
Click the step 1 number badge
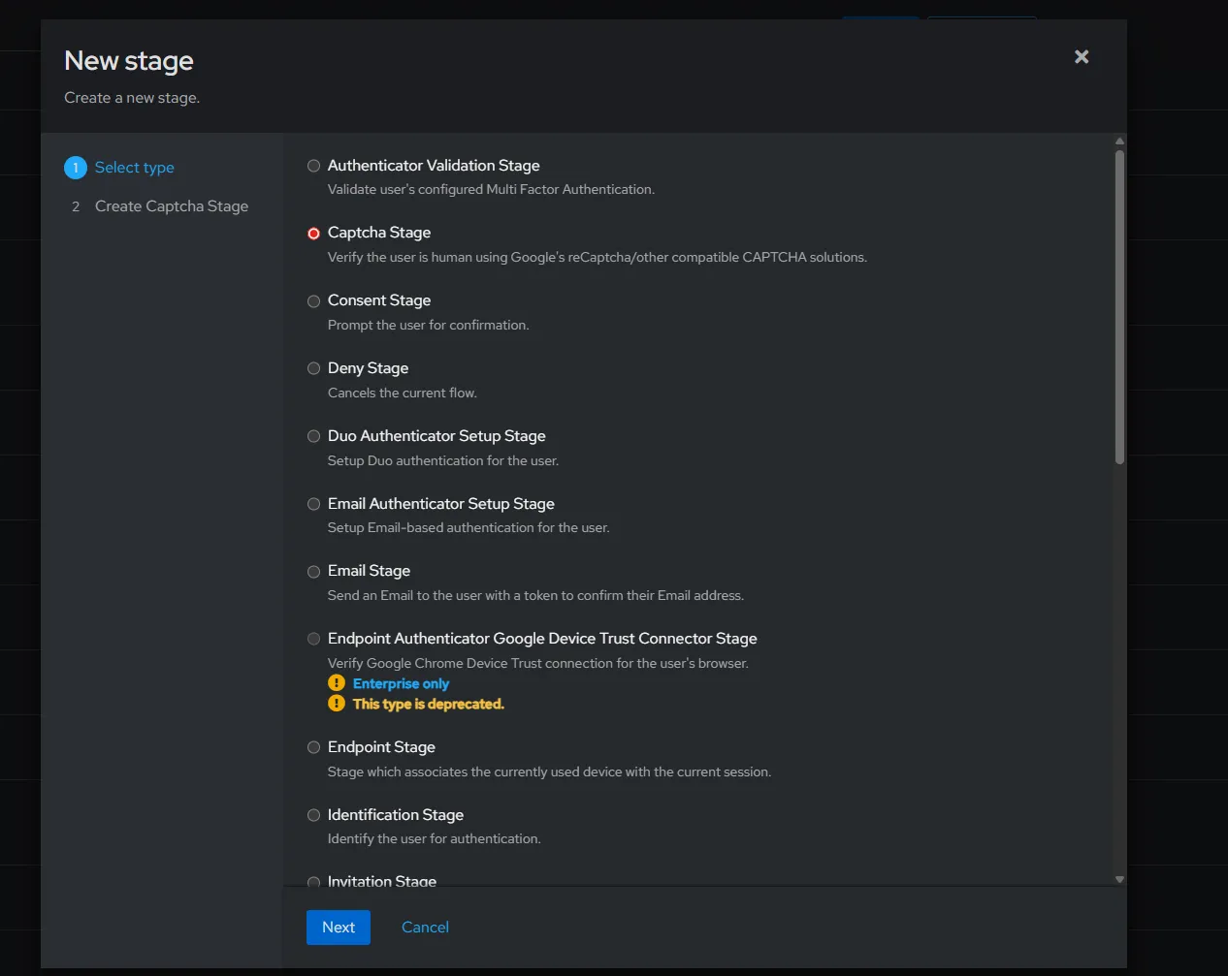[76, 168]
